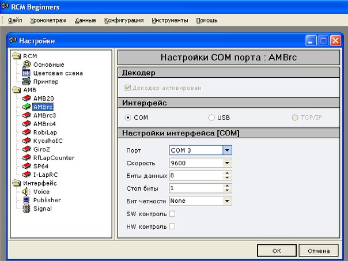The width and height of the screenshot is (348, 261).
Task: Click the Publisher computer icon
Action: [x=26, y=200]
